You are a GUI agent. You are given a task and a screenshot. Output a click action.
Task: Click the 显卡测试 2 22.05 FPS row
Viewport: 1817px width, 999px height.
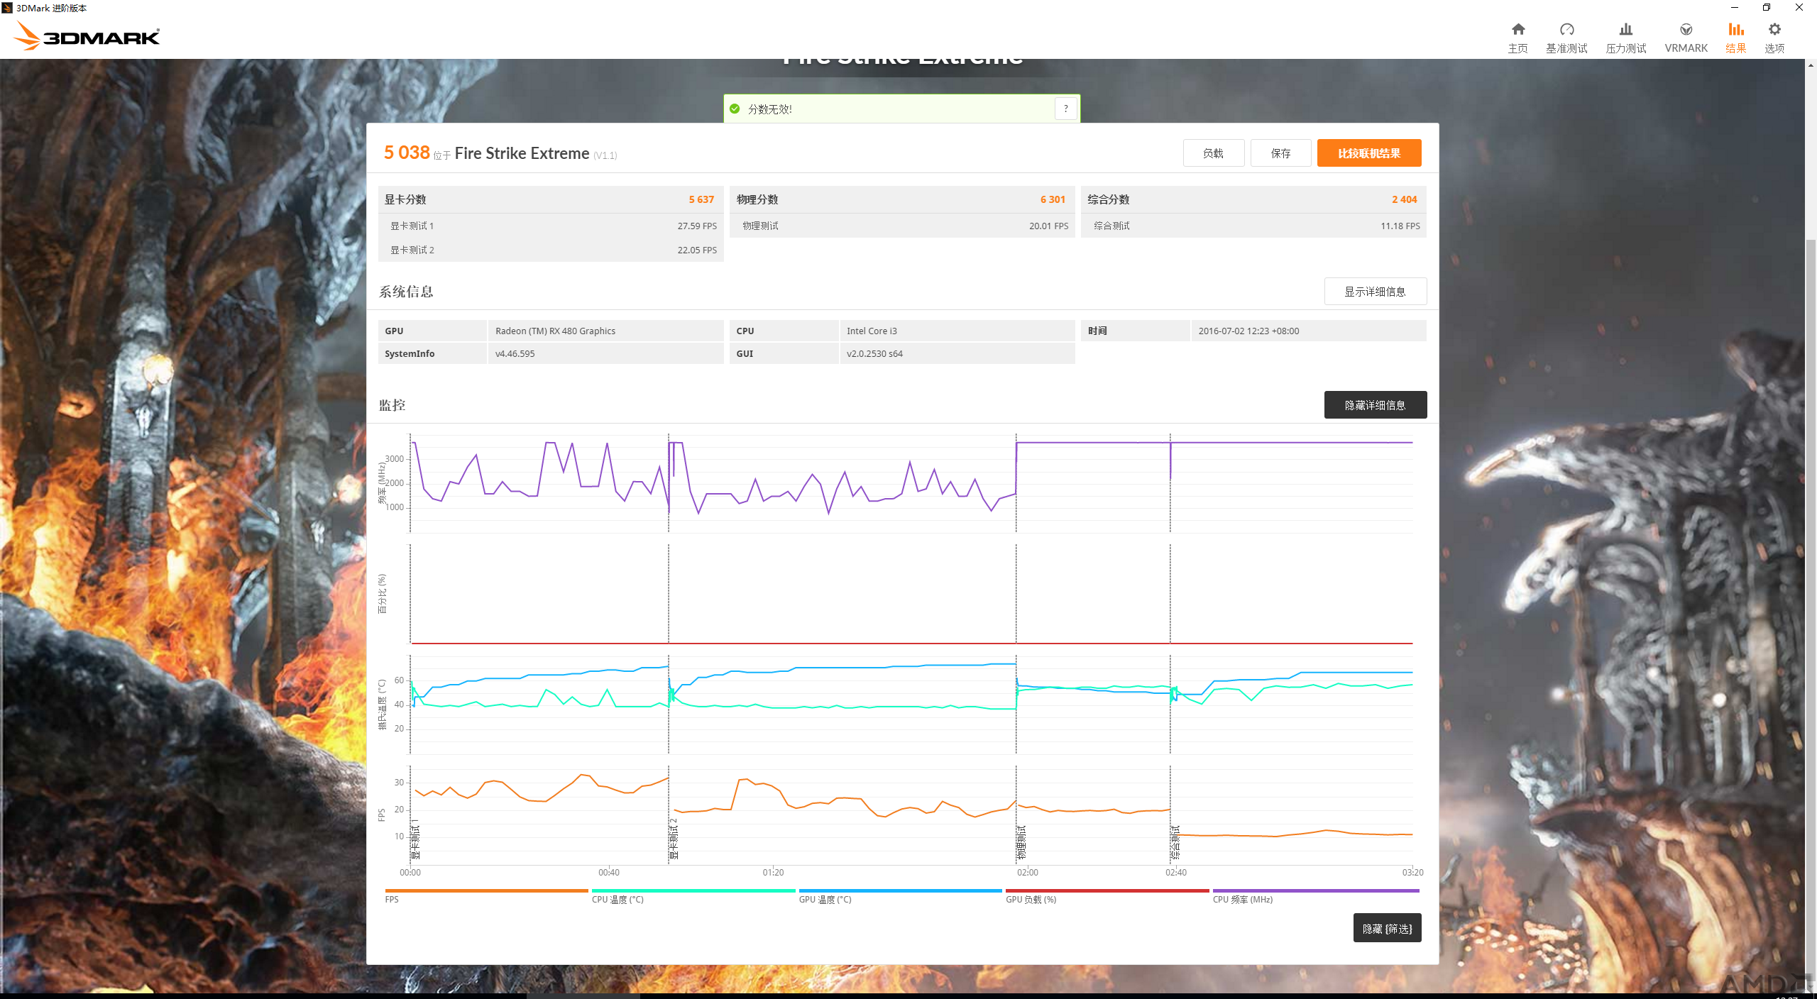551,250
